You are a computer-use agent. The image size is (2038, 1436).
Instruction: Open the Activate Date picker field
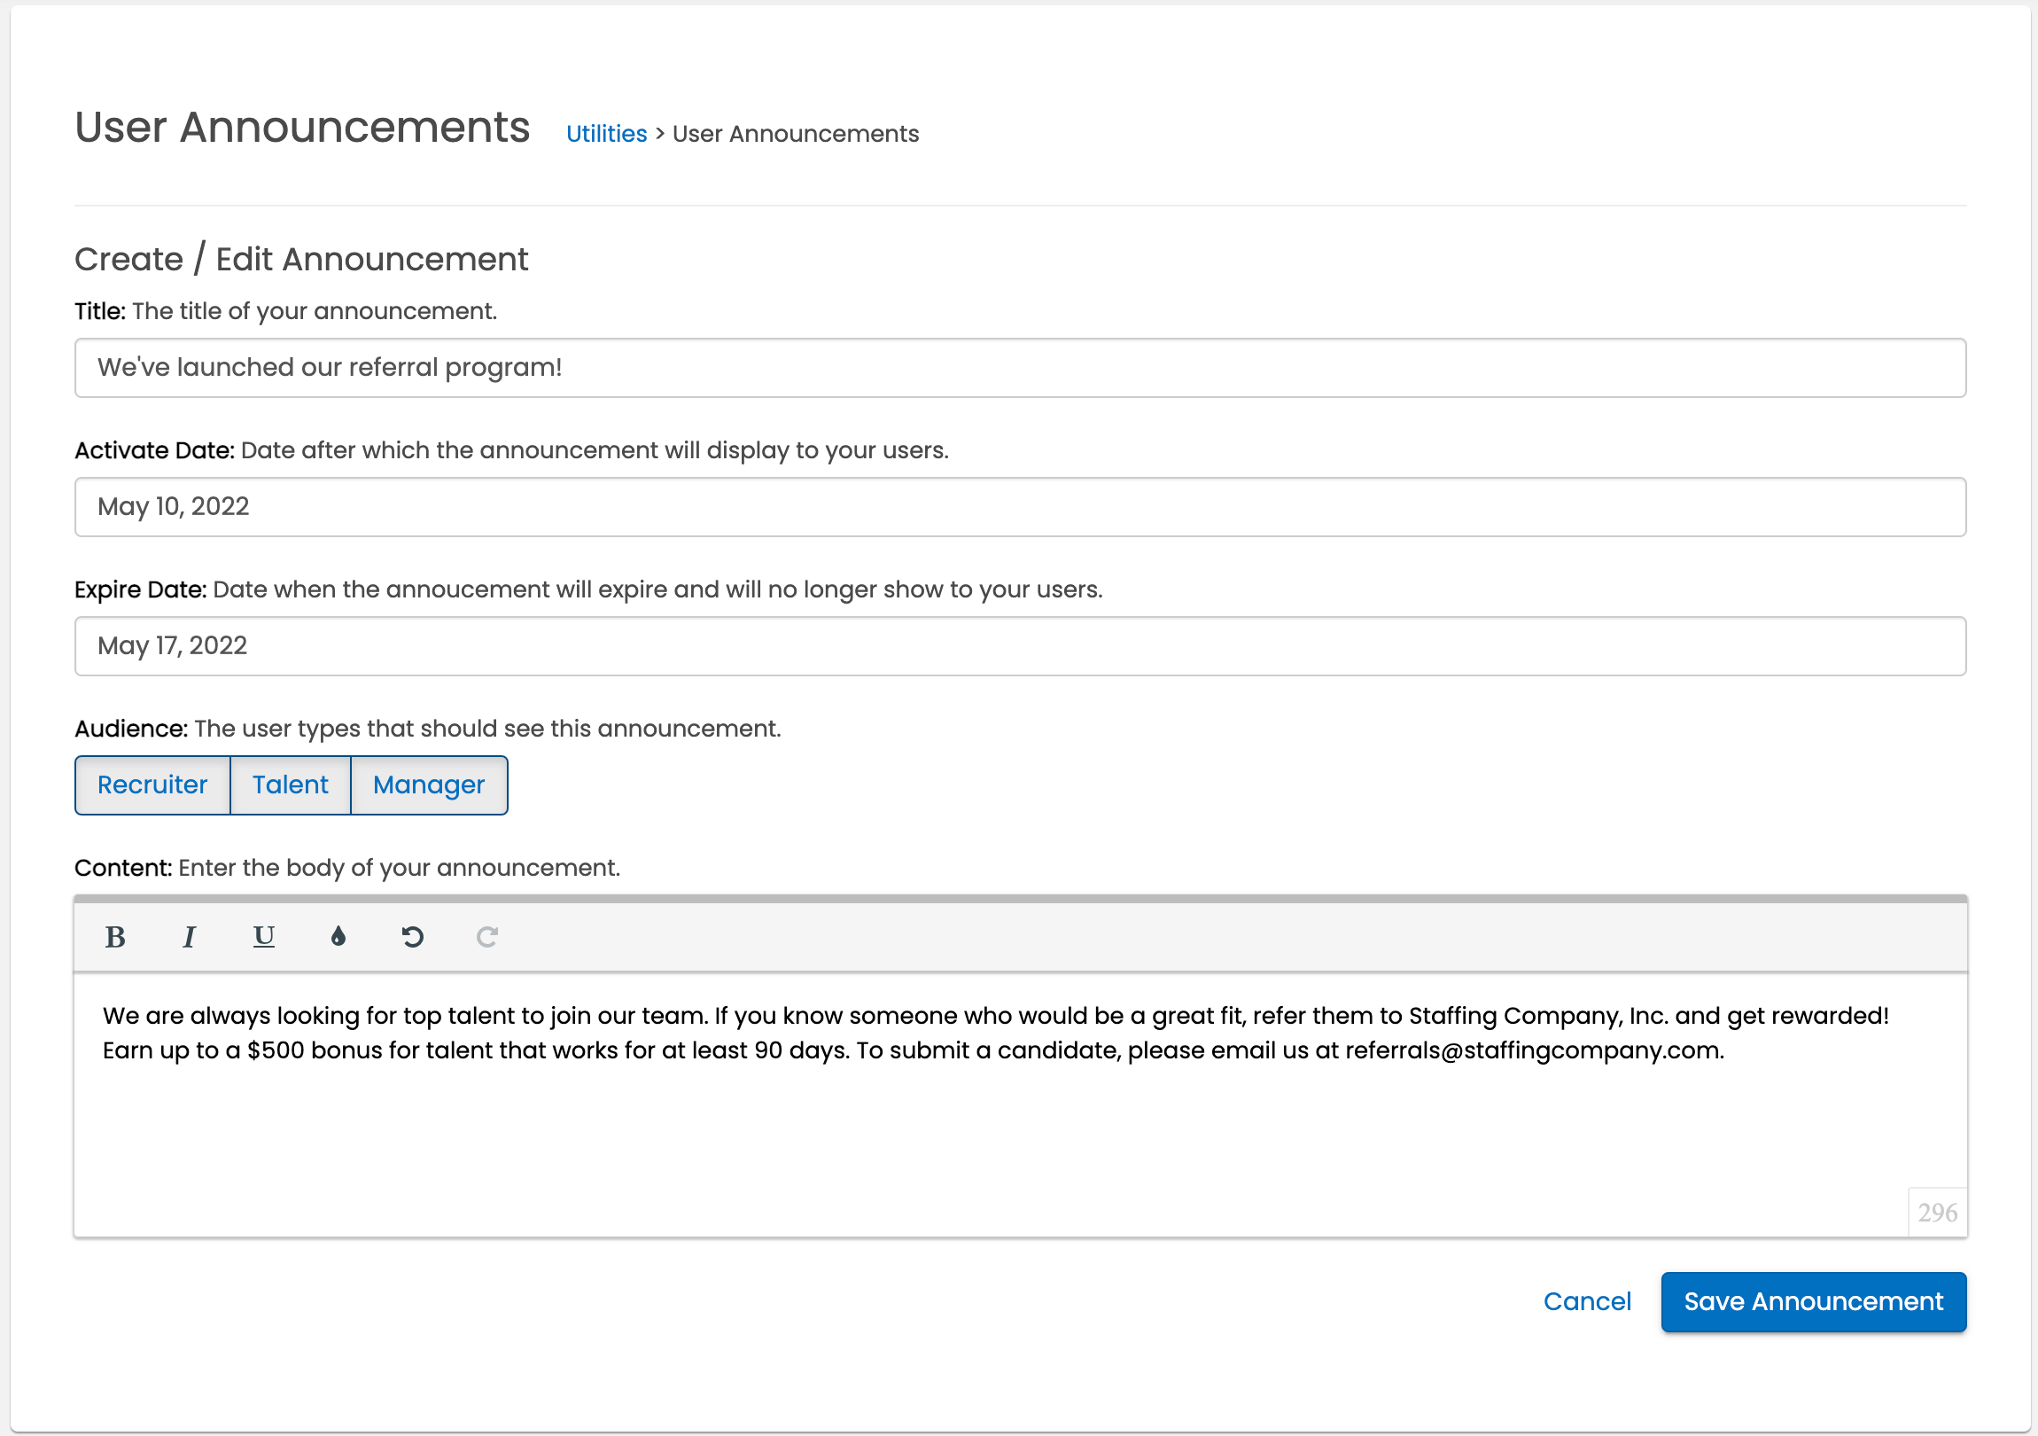pyautogui.click(x=1020, y=507)
